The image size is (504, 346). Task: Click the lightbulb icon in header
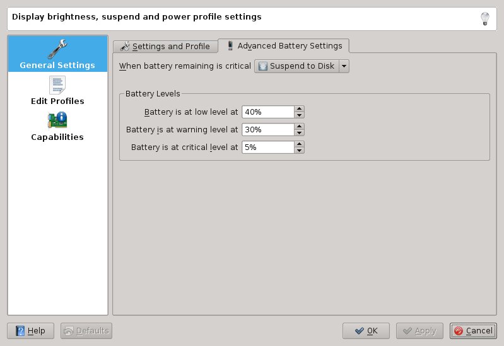(485, 18)
